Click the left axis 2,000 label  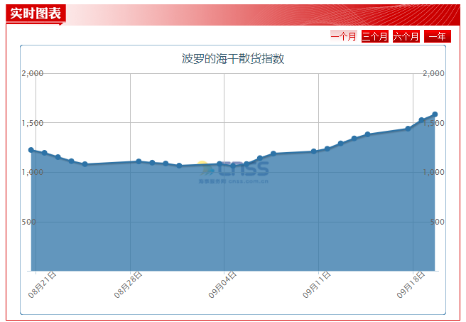pos(33,73)
